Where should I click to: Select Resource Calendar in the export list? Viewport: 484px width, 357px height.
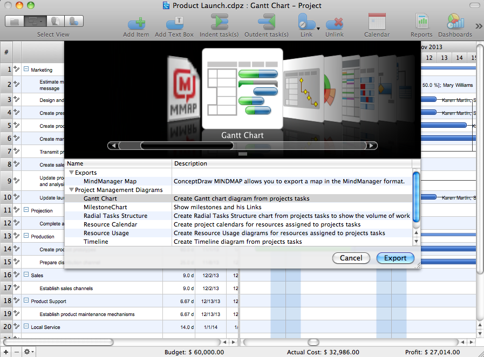pyautogui.click(x=238, y=225)
